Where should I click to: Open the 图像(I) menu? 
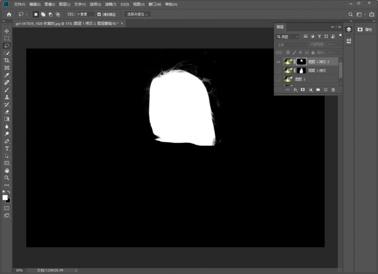pyautogui.click(x=50, y=5)
